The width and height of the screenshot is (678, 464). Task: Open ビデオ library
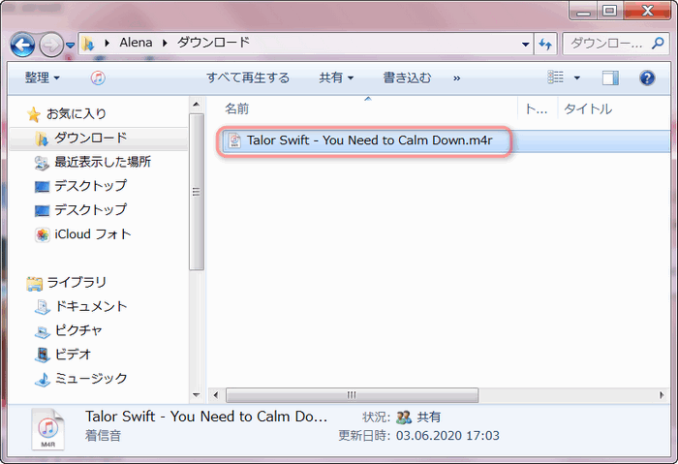73,355
